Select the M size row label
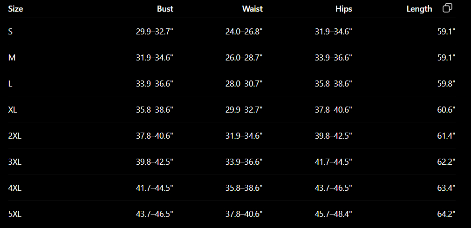The width and height of the screenshot is (471, 228). (x=12, y=58)
